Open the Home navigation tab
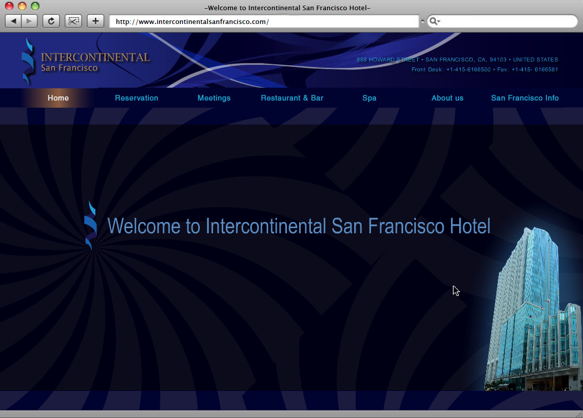583x418 pixels. tap(58, 98)
